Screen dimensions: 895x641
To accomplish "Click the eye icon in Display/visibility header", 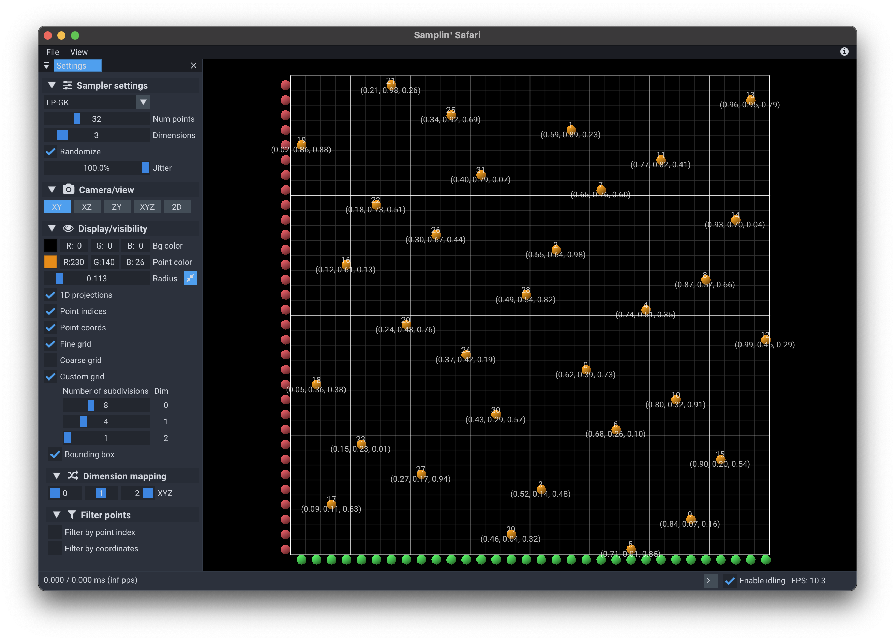I will pyautogui.click(x=68, y=228).
